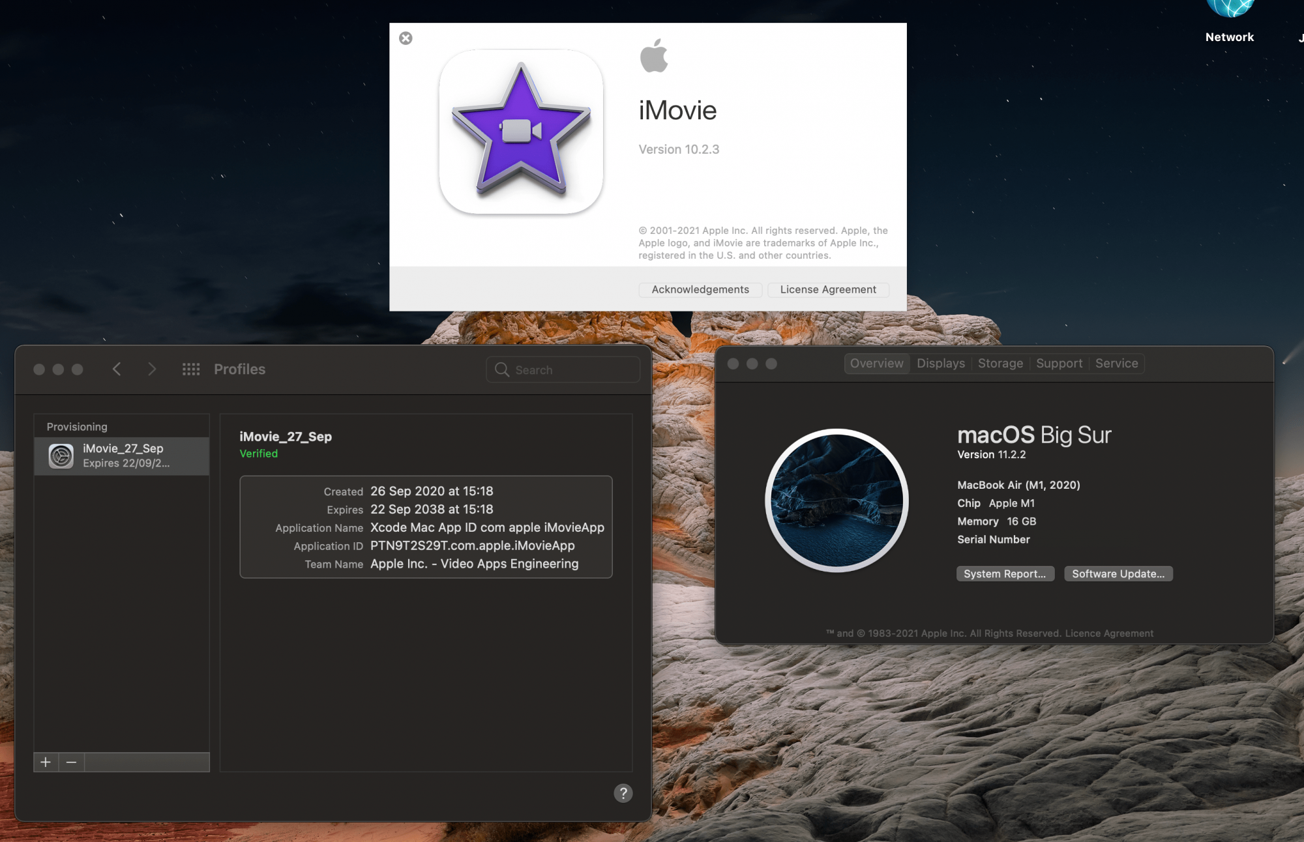Click expiry value '22 Sep 2038 at 15:18'
Screen dimensions: 1304x842
[x=432, y=509]
